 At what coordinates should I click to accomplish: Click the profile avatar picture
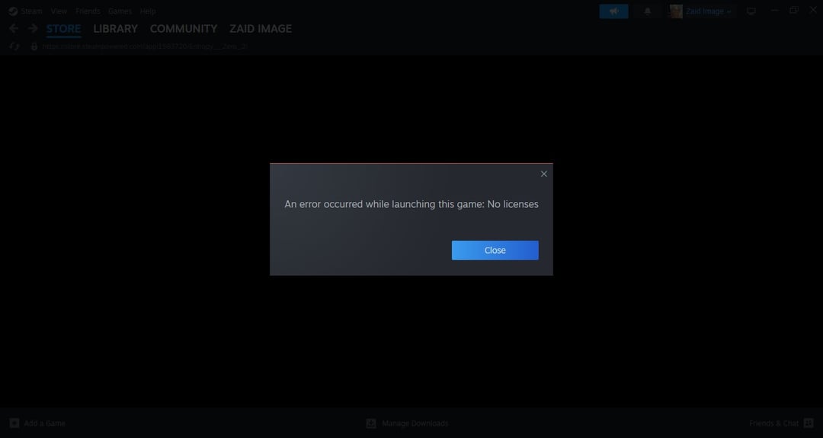676,11
